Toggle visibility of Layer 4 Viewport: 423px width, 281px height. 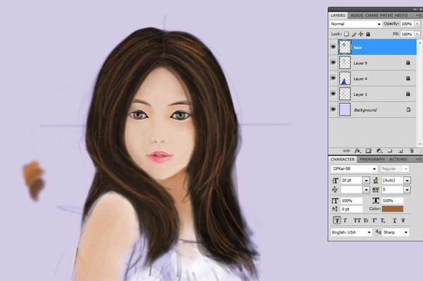333,78
